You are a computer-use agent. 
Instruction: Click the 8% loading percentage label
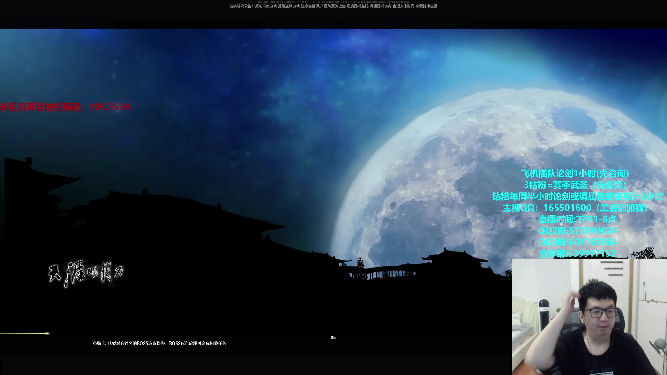(x=333, y=337)
